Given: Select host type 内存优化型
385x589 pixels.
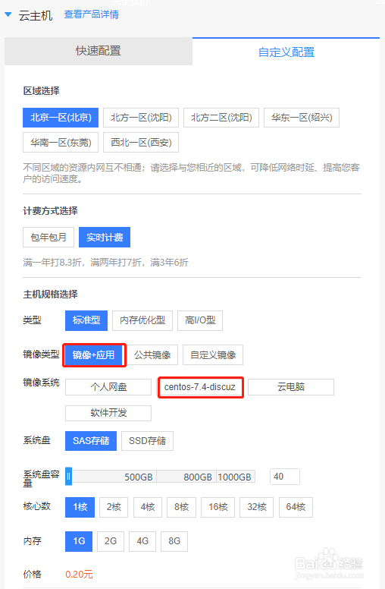Looking at the screenshot, I should tap(142, 320).
